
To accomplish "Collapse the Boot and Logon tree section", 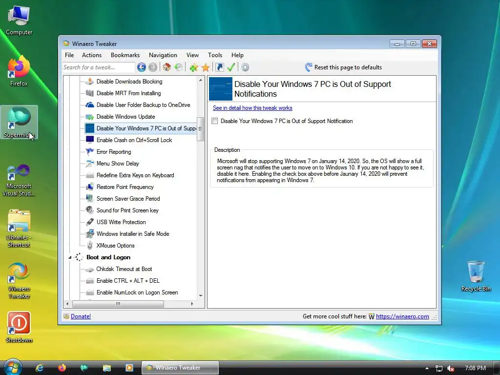I will (x=70, y=257).
